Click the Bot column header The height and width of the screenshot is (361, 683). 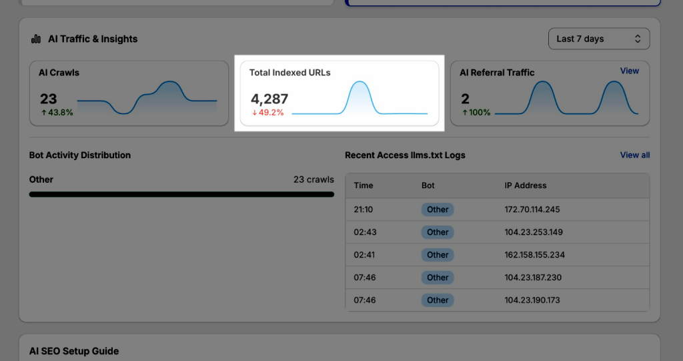(x=428, y=186)
